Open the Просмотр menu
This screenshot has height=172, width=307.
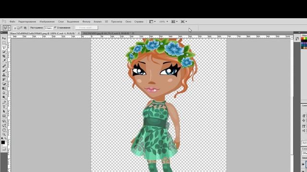(117, 21)
